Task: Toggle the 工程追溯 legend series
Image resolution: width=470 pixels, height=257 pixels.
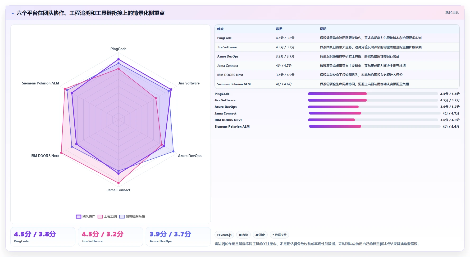Action: [107, 216]
